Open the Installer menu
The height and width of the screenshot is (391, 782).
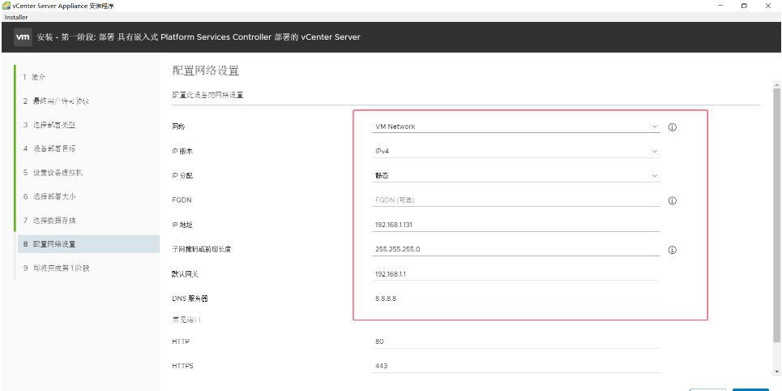(x=16, y=18)
